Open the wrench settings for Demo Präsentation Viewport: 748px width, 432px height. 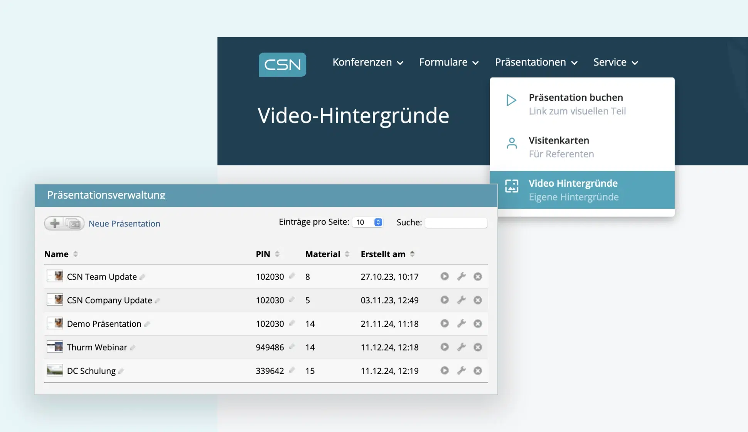pyautogui.click(x=462, y=324)
